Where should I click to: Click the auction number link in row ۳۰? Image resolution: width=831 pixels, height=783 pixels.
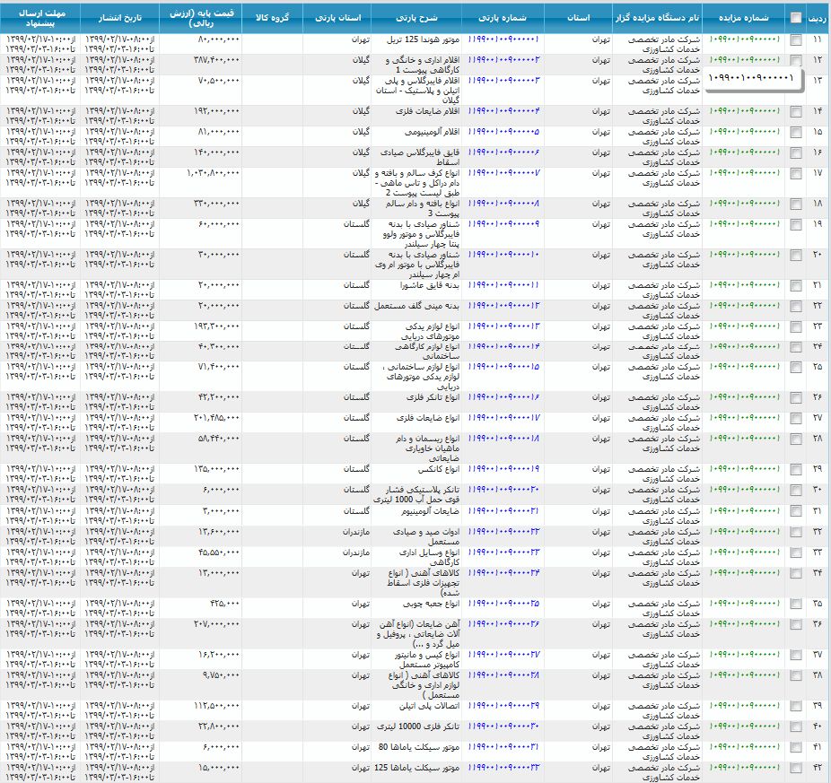744,489
